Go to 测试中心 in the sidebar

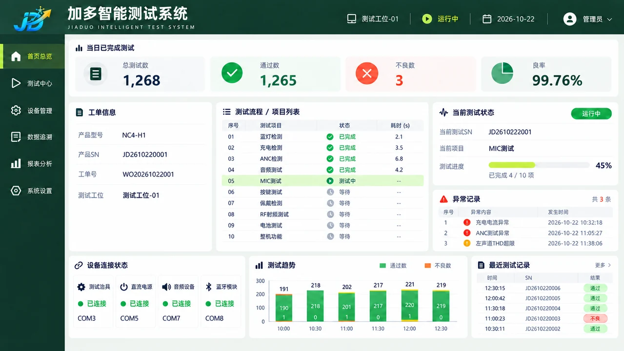tap(32, 83)
